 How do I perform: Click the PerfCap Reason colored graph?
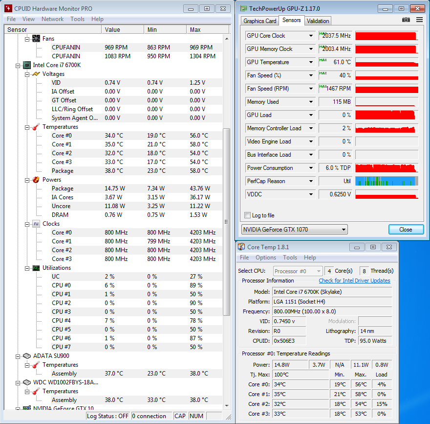pyautogui.click(x=387, y=181)
